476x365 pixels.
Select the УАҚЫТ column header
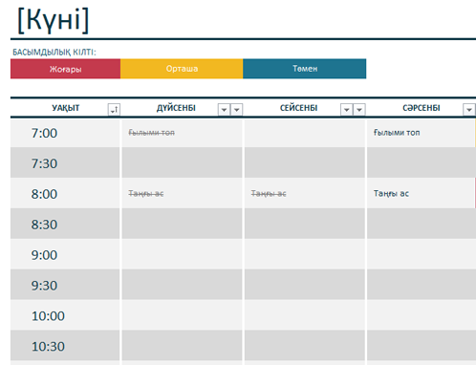point(65,108)
